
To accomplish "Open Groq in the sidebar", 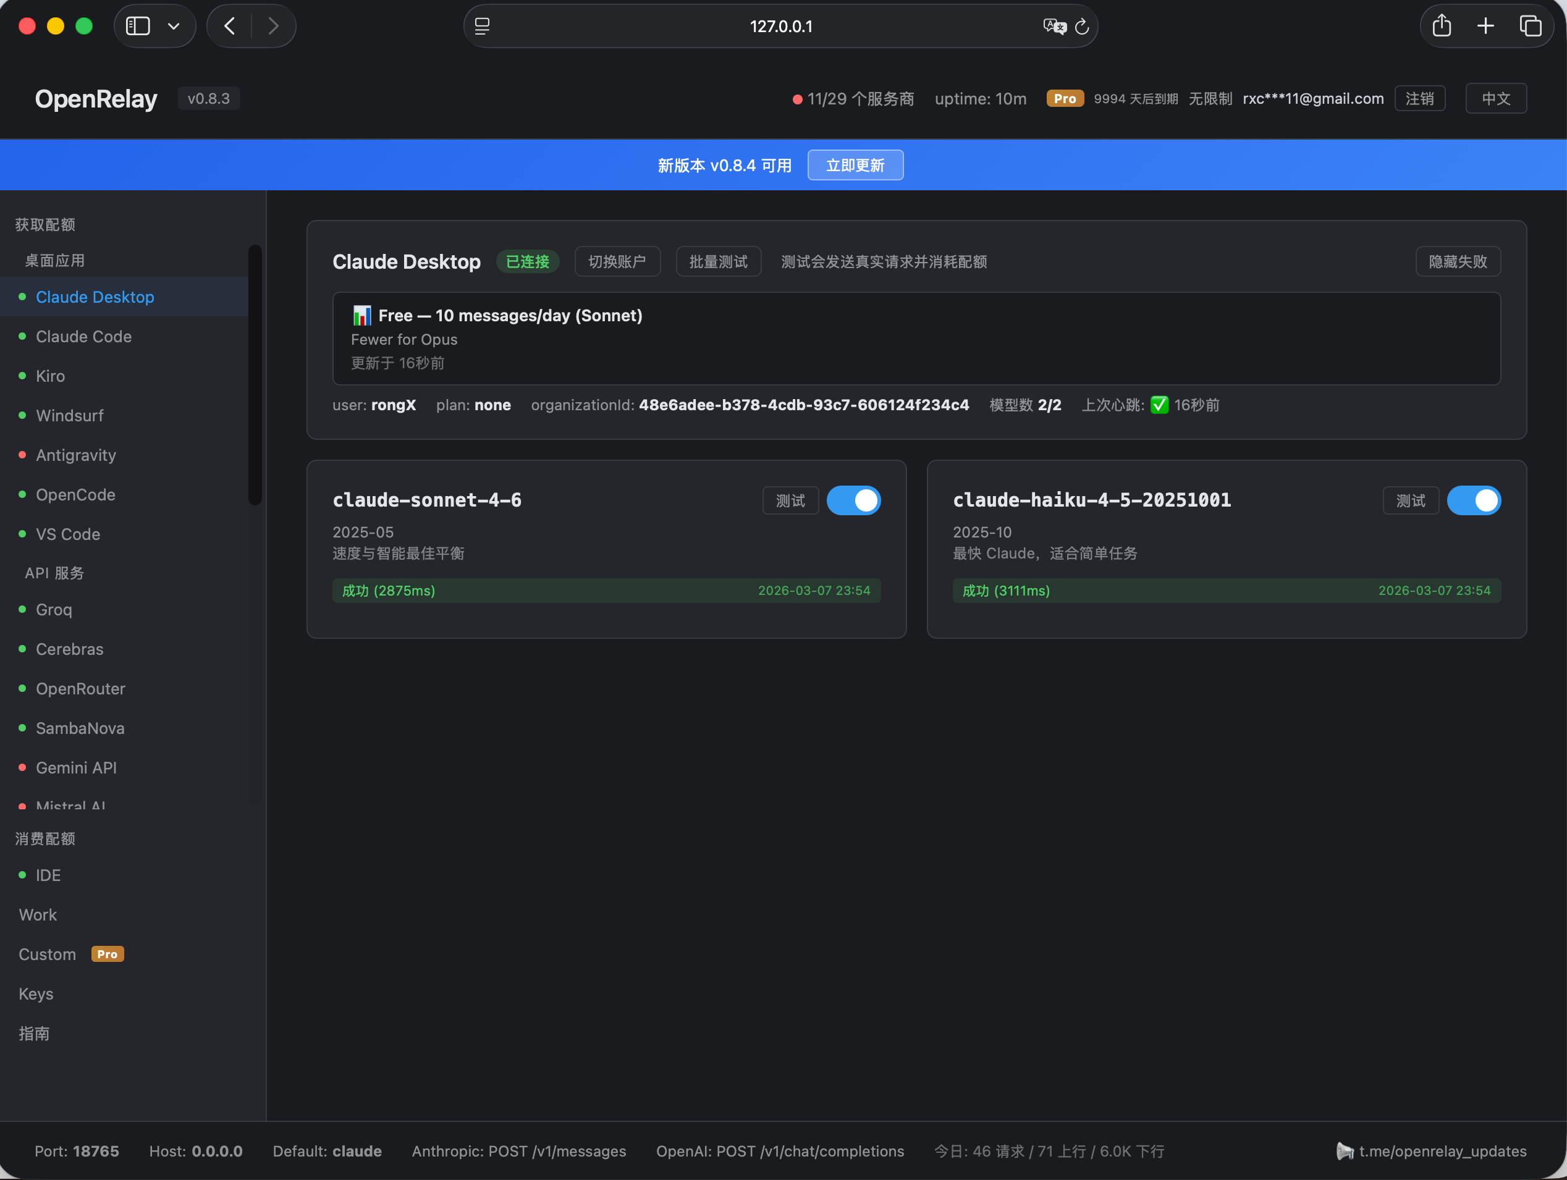I will [124, 610].
